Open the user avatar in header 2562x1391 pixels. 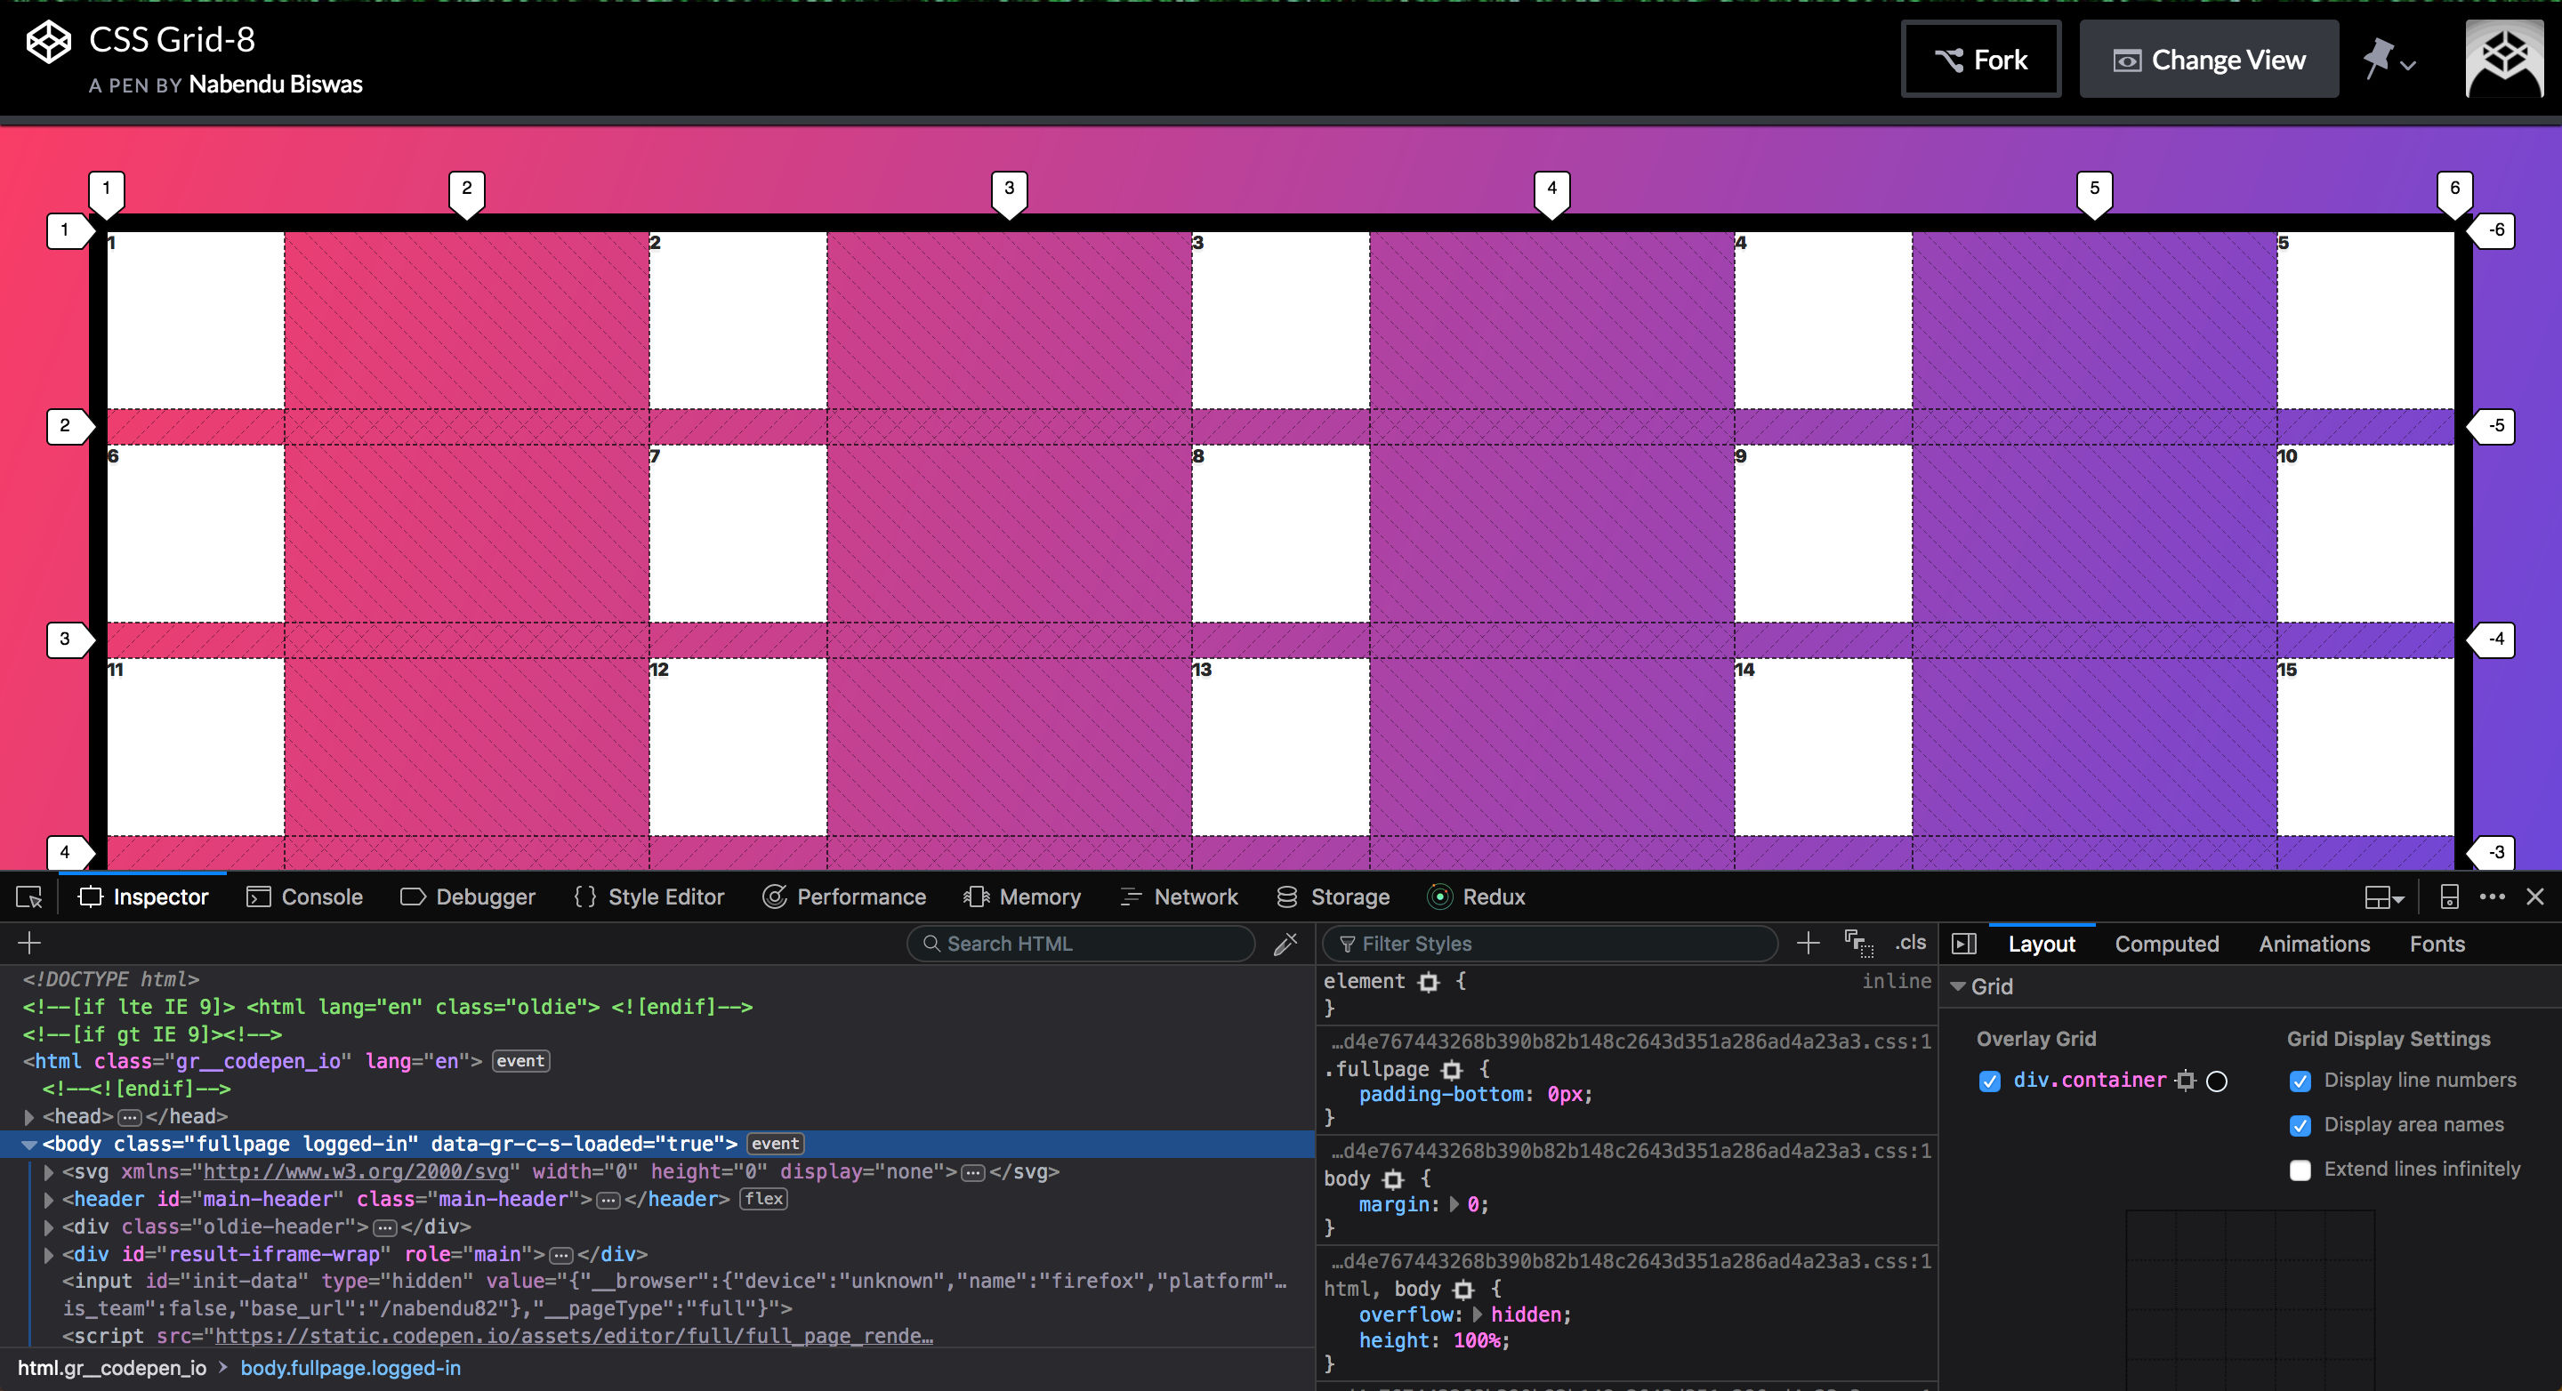coord(2504,59)
